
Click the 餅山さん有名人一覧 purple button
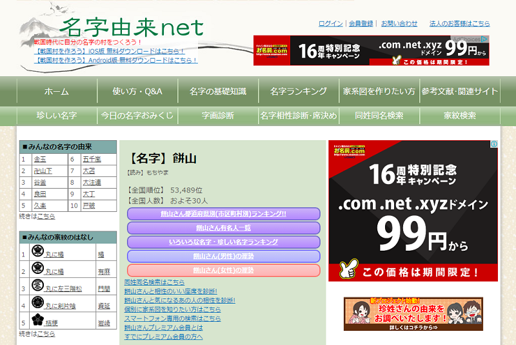223,228
